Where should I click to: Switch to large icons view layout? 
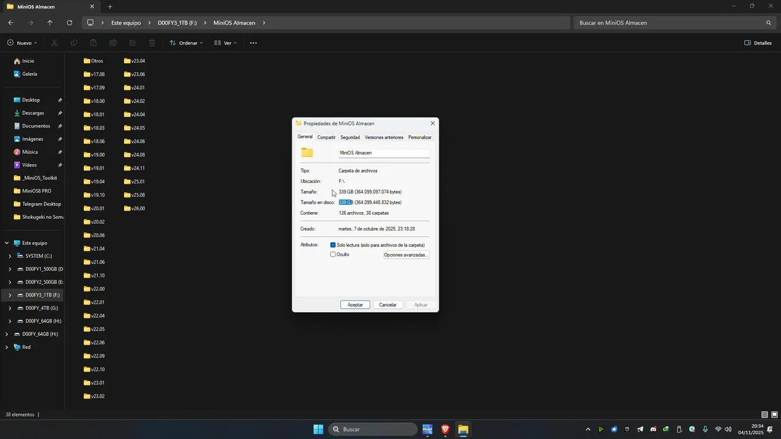(x=774, y=415)
